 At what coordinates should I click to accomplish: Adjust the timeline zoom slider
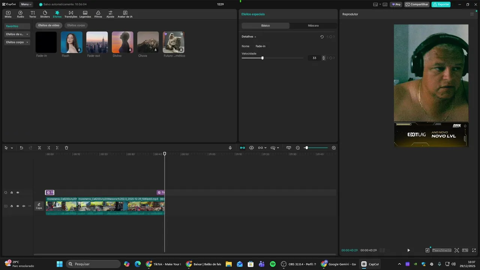click(x=316, y=148)
